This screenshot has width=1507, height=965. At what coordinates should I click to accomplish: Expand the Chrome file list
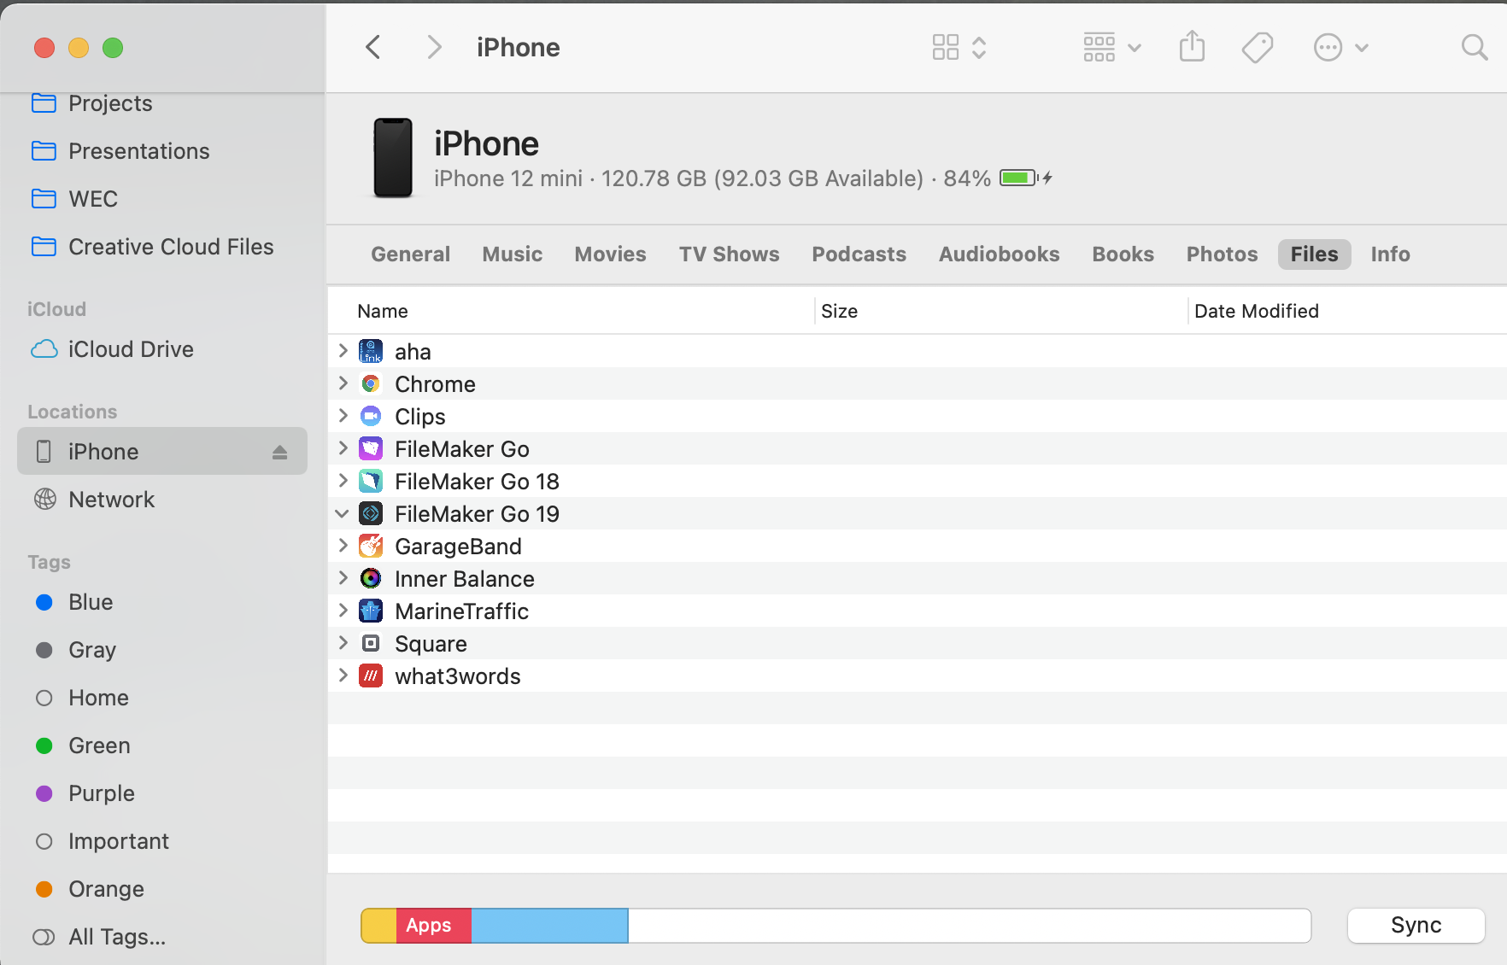click(343, 383)
